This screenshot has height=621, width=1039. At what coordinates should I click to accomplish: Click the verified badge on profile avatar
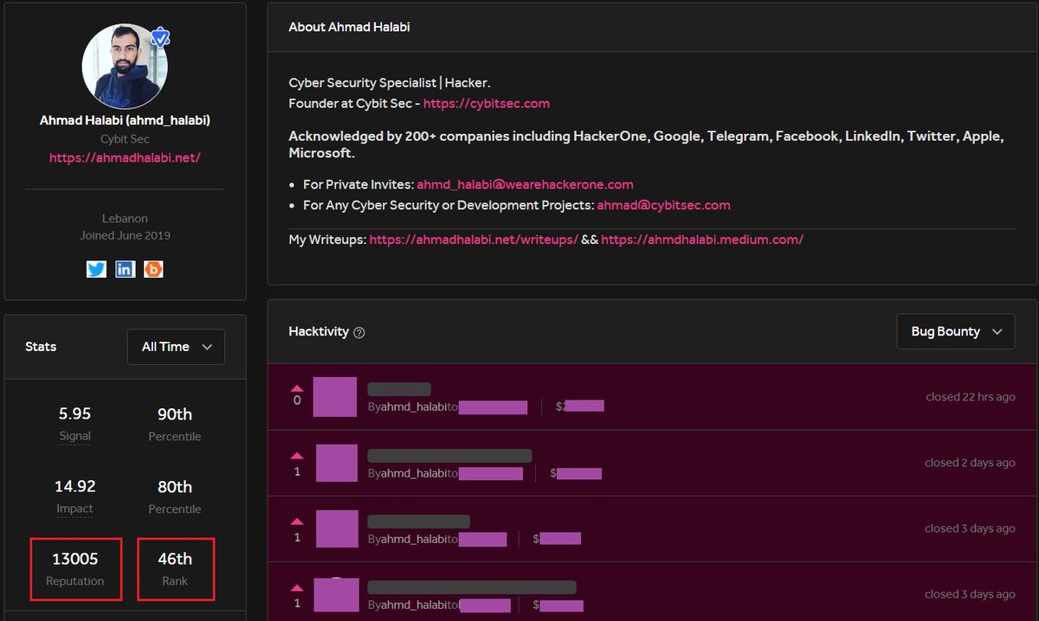click(x=160, y=38)
